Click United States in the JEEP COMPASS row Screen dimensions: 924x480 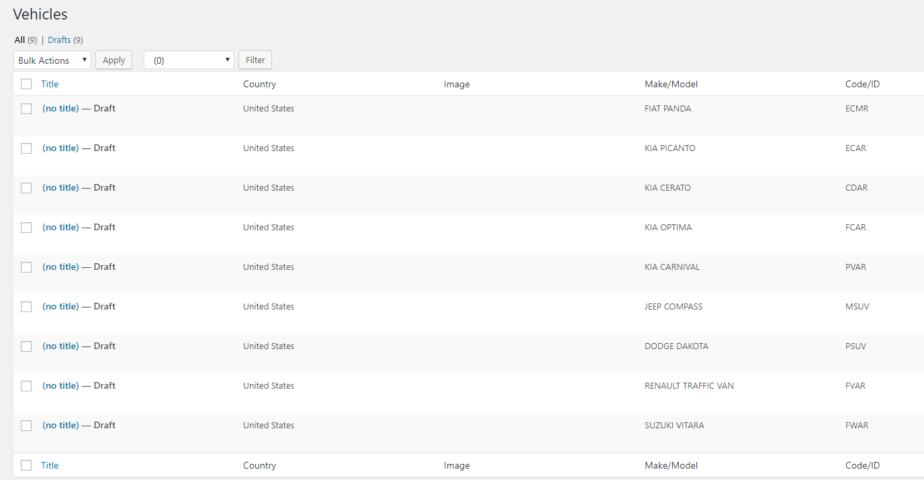[x=269, y=306]
